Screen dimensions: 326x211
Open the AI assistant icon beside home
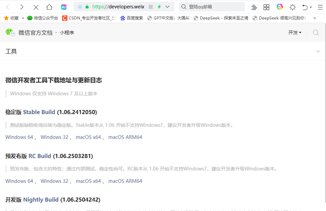coord(64,7)
